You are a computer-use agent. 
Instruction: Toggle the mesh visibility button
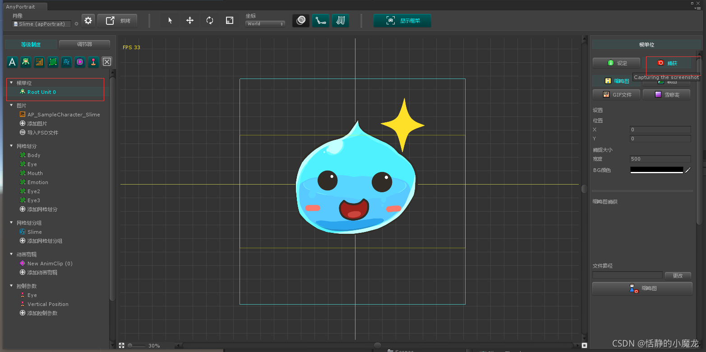(x=341, y=20)
